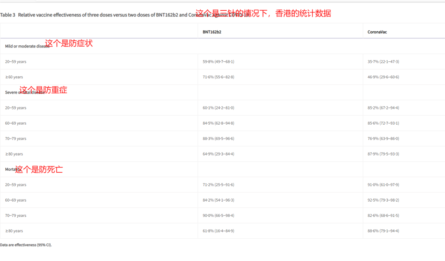This screenshot has height=261, width=445.
Task: Click the red 防死亡 annotation
Action: coord(39,169)
